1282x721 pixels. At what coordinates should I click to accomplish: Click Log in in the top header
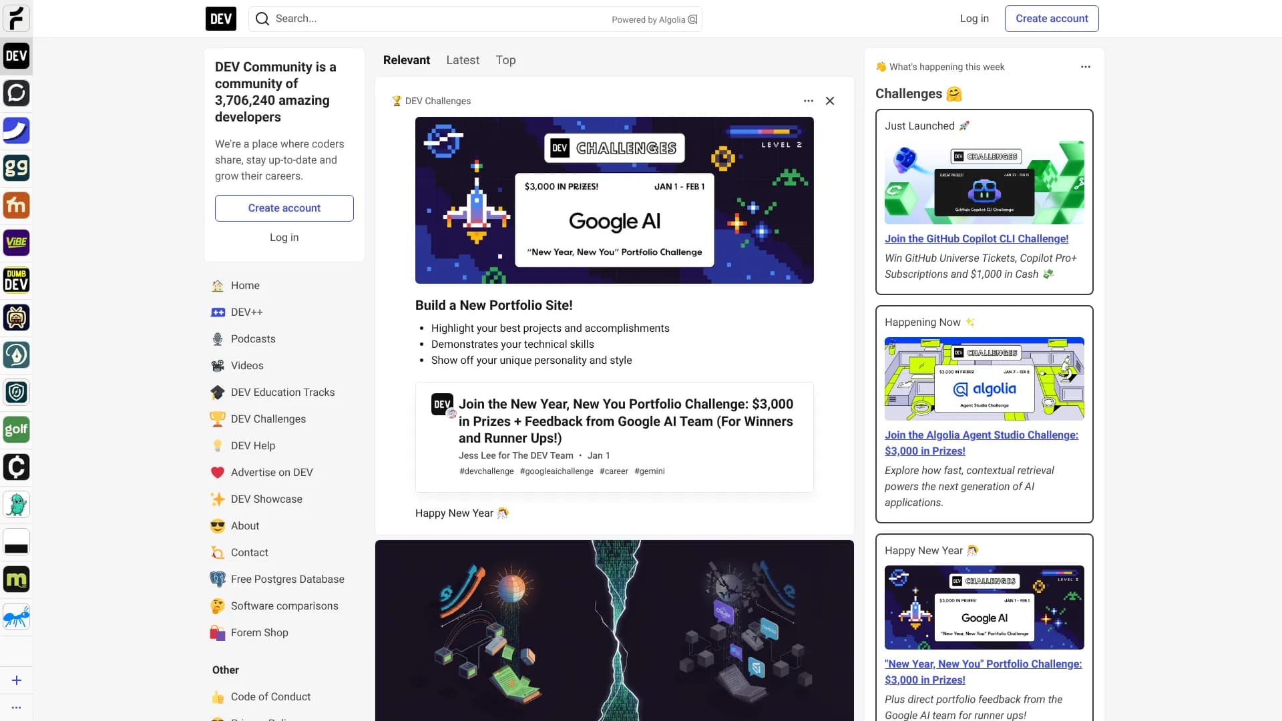(974, 19)
